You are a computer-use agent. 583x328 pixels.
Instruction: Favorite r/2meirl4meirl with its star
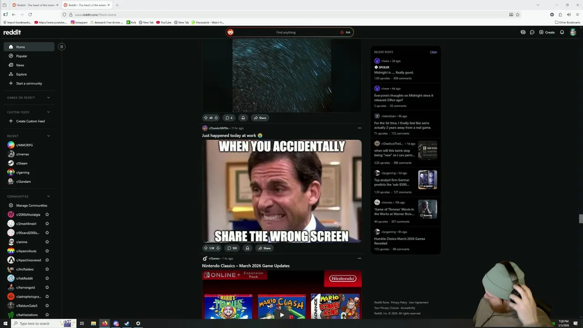47,224
